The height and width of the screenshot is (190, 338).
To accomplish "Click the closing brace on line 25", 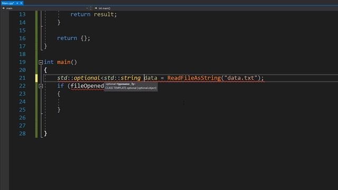I will point(59,110).
